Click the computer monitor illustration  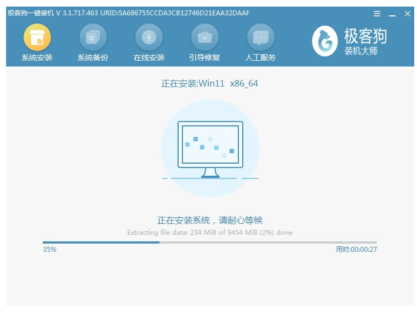point(210,149)
